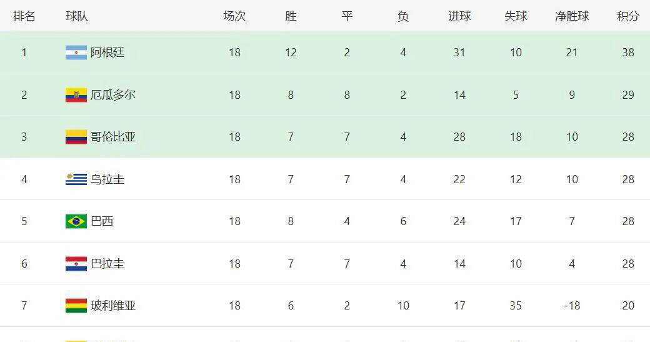Select the 巴西 team name

[x=102, y=221]
